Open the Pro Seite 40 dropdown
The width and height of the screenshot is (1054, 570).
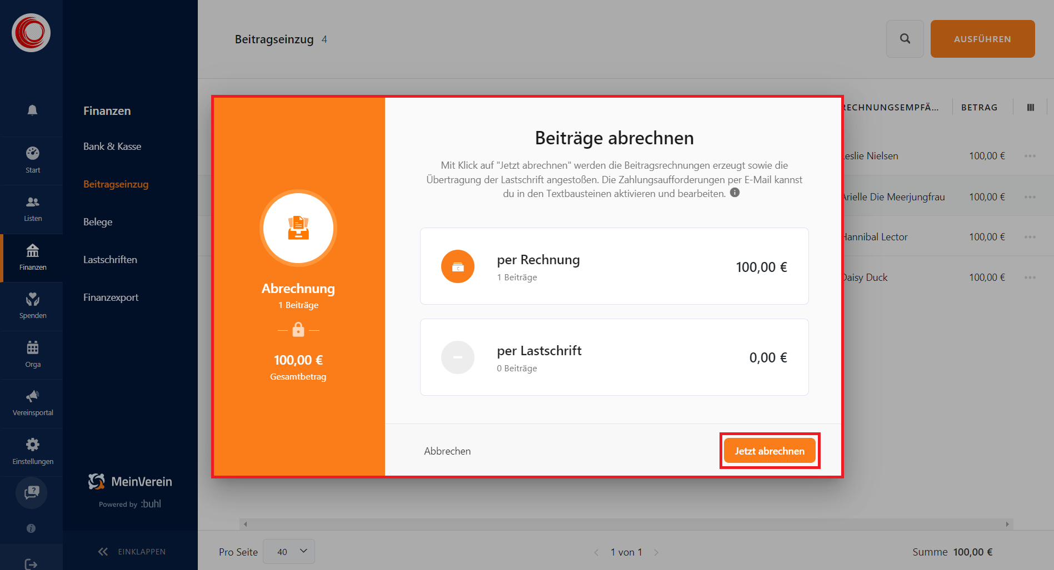pyautogui.click(x=289, y=552)
